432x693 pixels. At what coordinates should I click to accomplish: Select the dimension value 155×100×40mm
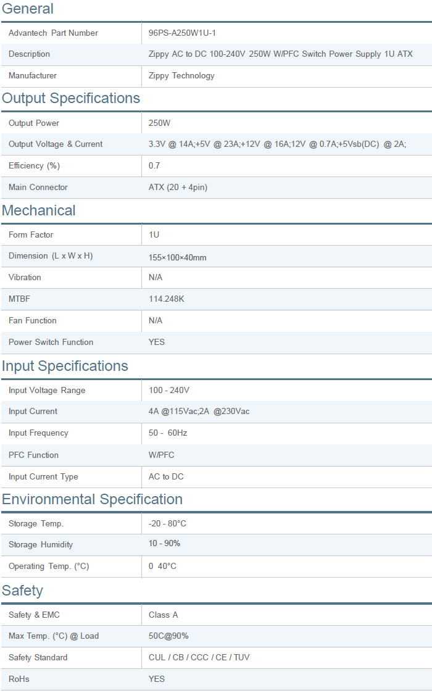point(177,257)
